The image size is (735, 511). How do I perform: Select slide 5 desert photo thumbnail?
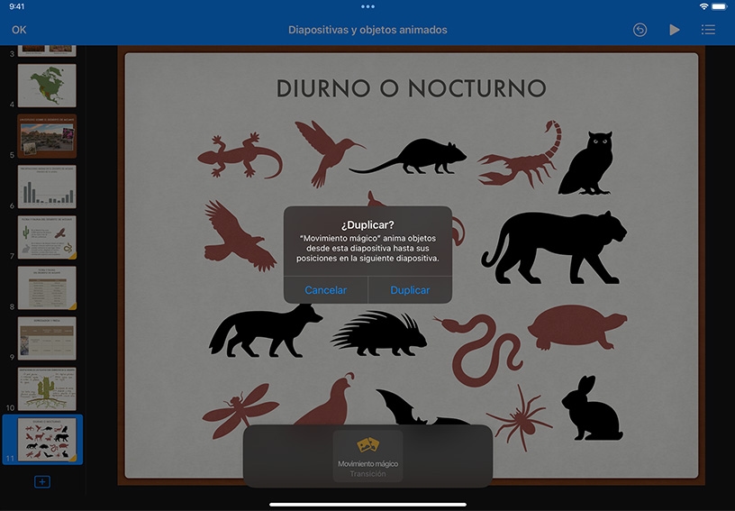(x=47, y=136)
